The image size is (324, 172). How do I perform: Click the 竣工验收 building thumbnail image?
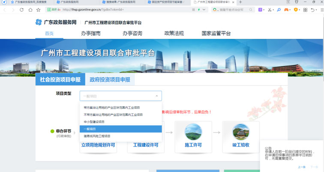click(x=241, y=132)
